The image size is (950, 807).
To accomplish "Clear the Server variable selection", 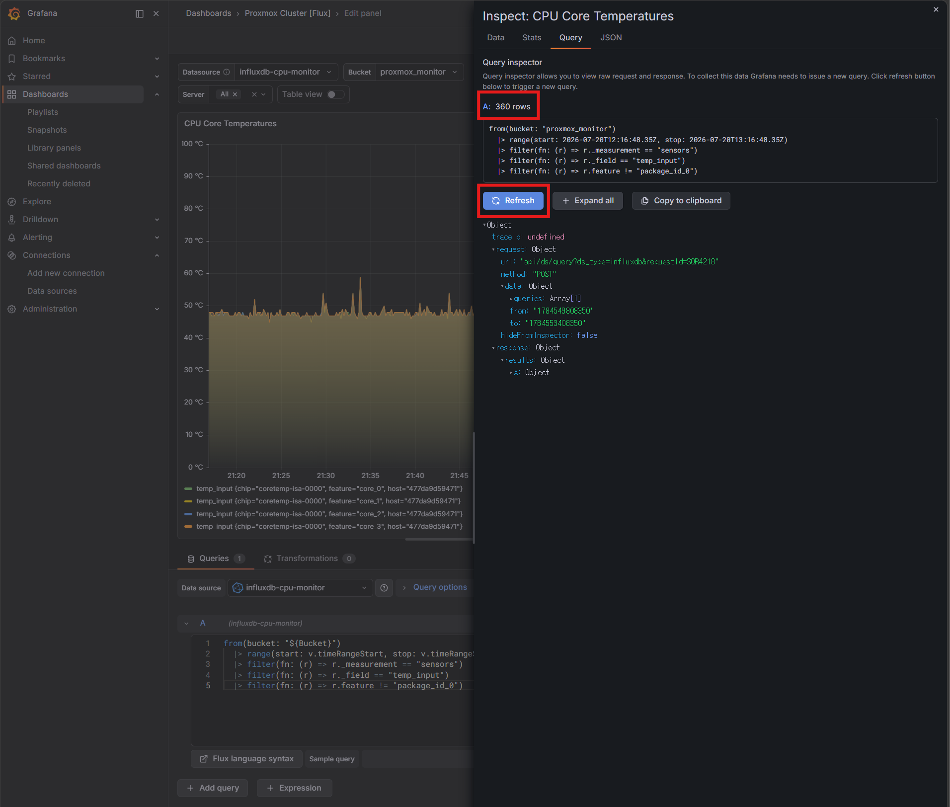I will (254, 94).
